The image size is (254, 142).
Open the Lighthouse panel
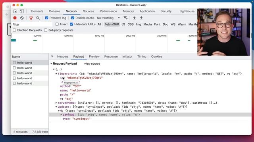(187, 11)
